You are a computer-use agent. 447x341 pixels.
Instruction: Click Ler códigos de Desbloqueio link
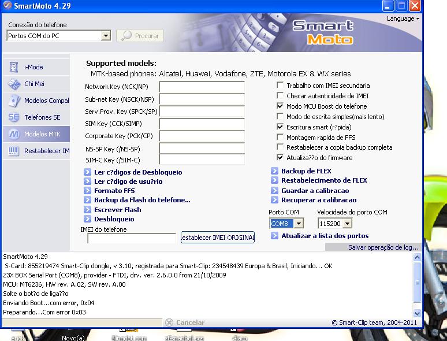click(138, 172)
